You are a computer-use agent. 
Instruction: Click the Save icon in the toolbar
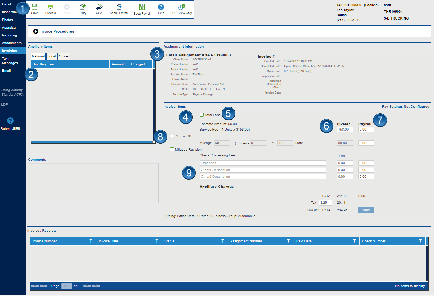click(x=34, y=9)
